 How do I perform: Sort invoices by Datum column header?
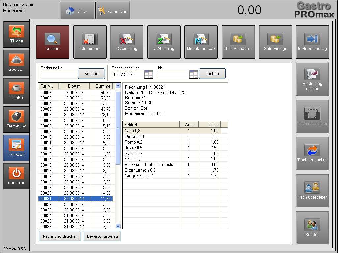tap(74, 86)
